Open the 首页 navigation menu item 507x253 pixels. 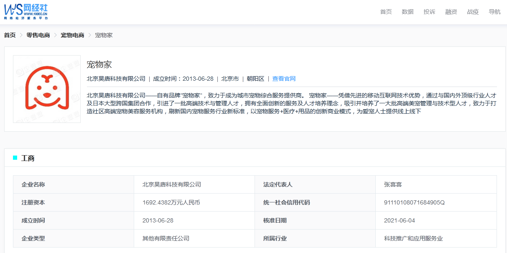point(386,12)
